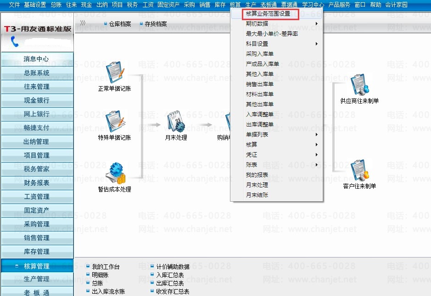Open 网上银行 in the sidebar

(37, 114)
